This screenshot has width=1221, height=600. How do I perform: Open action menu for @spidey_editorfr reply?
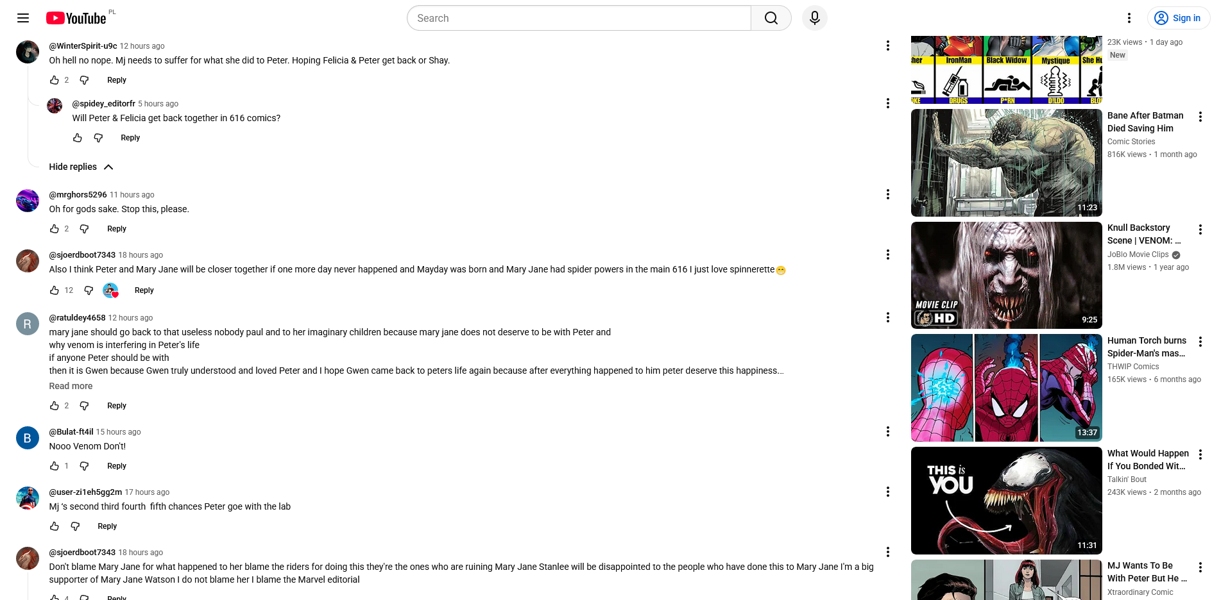pos(888,103)
